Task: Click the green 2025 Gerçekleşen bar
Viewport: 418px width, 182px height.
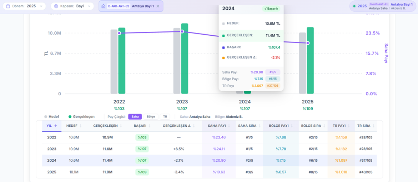Action: 310,61
